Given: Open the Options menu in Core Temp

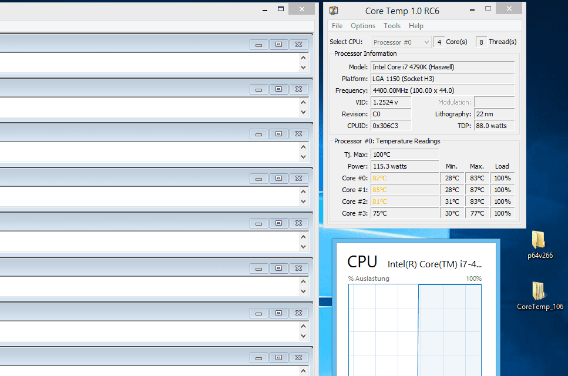Looking at the screenshot, I should point(362,26).
